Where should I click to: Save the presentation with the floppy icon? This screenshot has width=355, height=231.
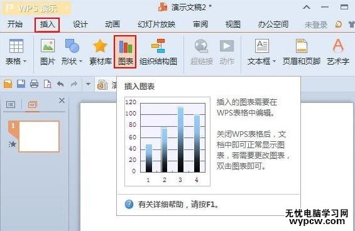[x=21, y=84]
